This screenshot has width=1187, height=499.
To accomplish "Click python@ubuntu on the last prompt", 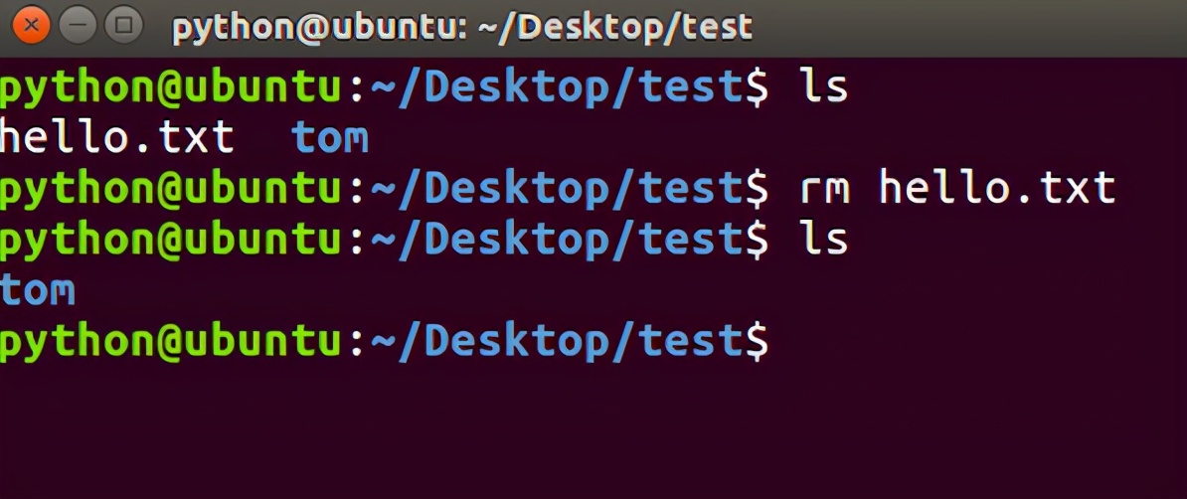I will (x=170, y=342).
